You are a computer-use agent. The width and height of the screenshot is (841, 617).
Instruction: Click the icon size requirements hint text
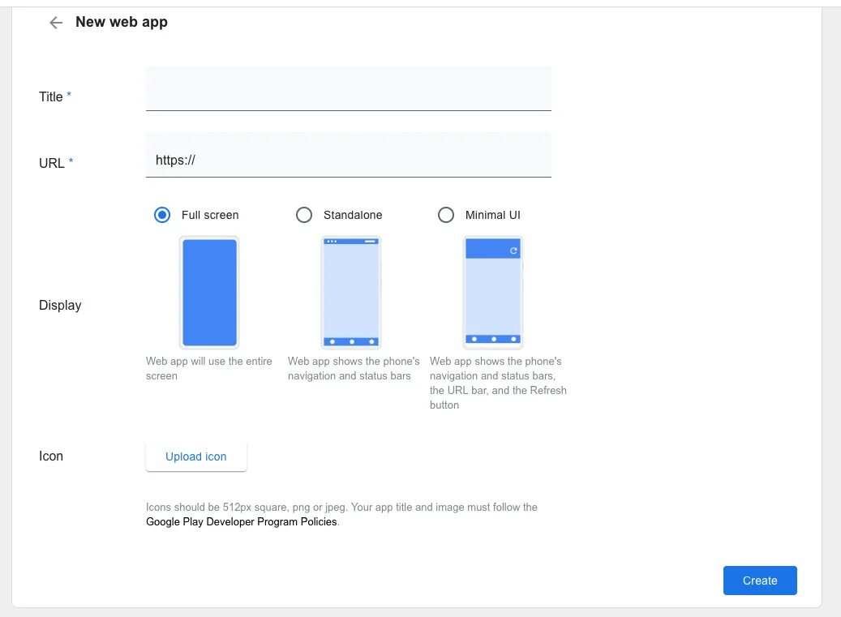pos(341,508)
